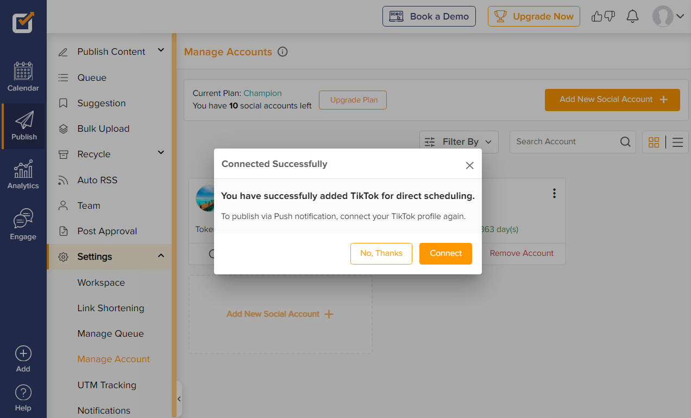The image size is (691, 418).
Task: Click the thumbs down feedback icon
Action: click(610, 16)
